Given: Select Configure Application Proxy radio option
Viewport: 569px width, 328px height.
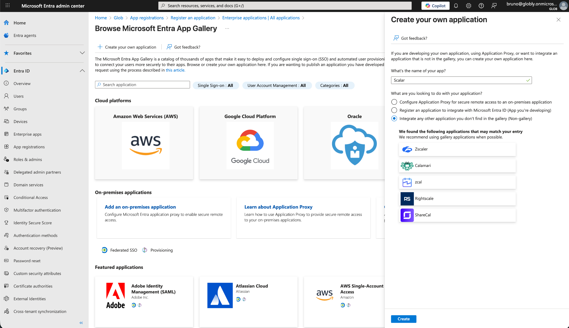Looking at the screenshot, I should click(x=394, y=102).
